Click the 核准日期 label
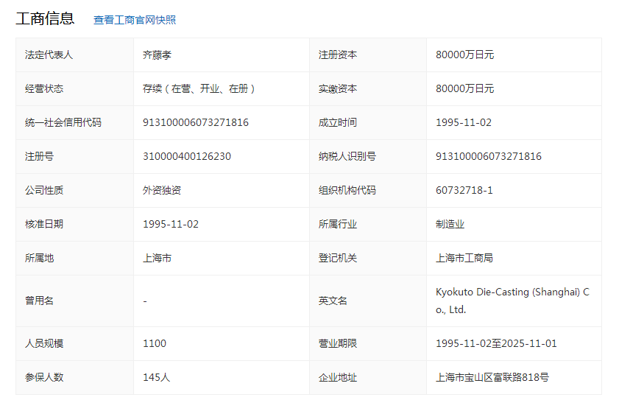This screenshot has height=414, width=619. click(x=44, y=225)
